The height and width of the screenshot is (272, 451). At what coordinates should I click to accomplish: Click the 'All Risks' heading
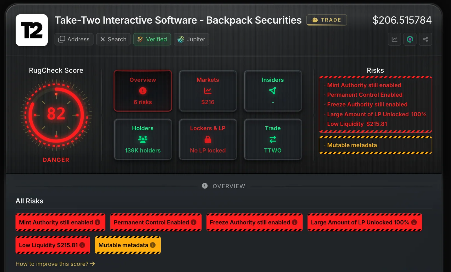click(29, 201)
